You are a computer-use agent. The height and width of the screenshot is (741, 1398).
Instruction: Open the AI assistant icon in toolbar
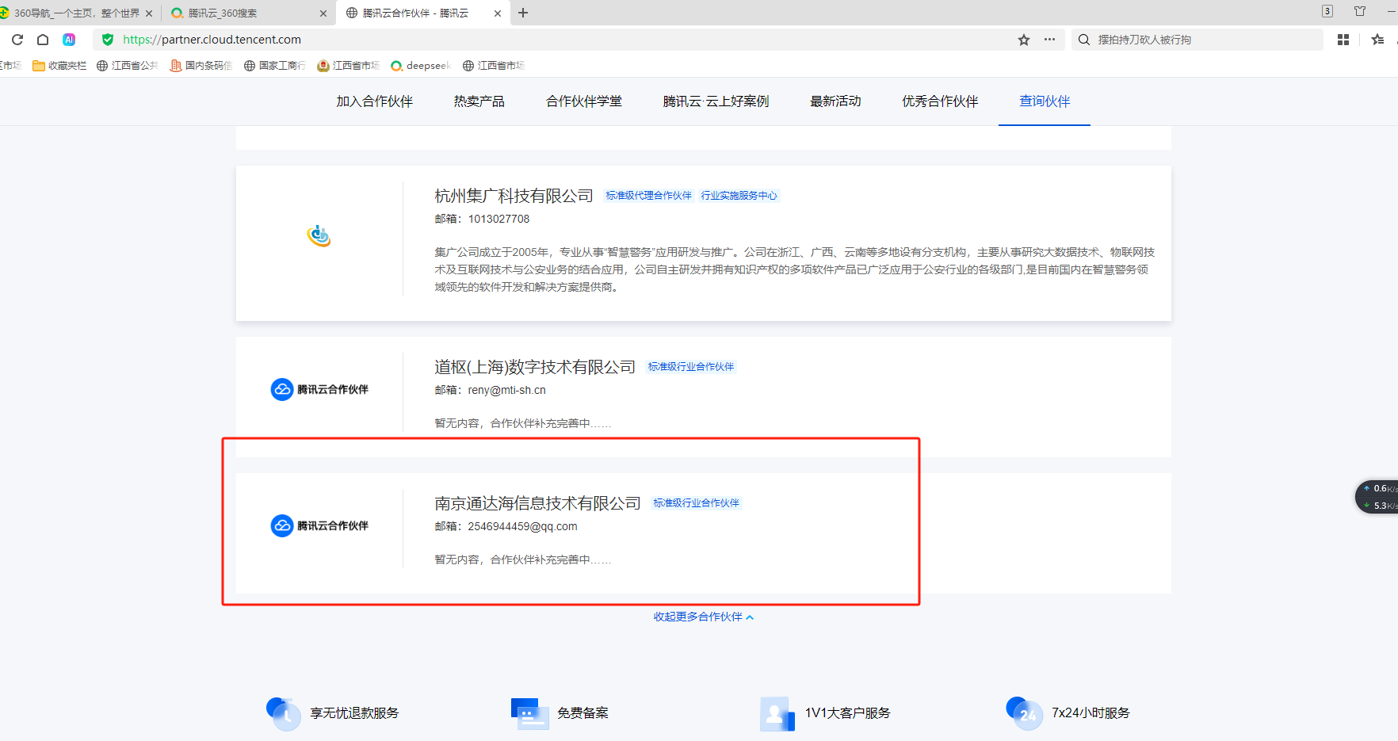pyautogui.click(x=69, y=40)
